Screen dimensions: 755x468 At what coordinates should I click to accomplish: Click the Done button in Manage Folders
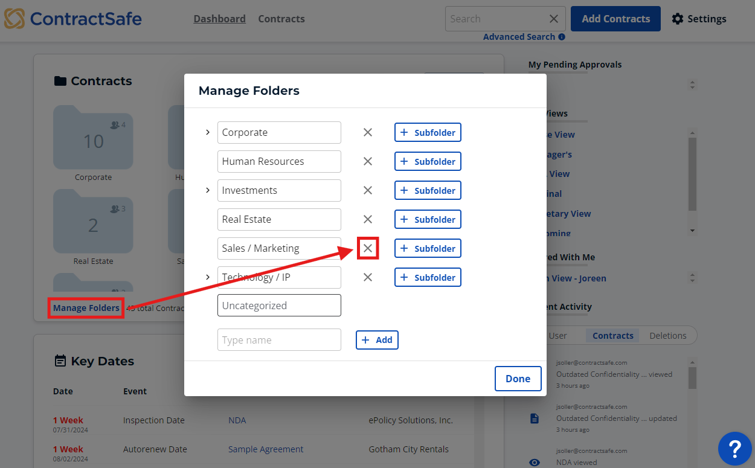(x=518, y=379)
